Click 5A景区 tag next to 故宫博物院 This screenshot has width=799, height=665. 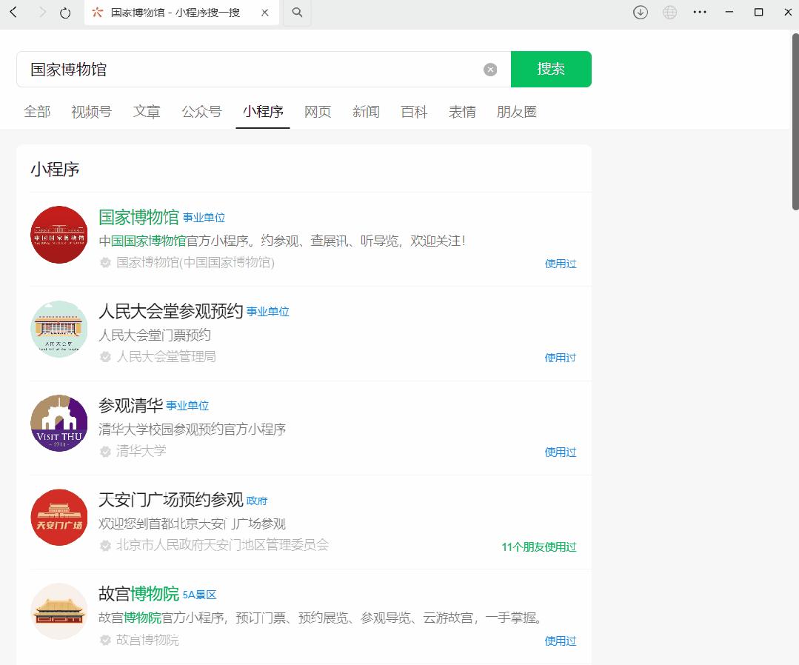tap(200, 595)
